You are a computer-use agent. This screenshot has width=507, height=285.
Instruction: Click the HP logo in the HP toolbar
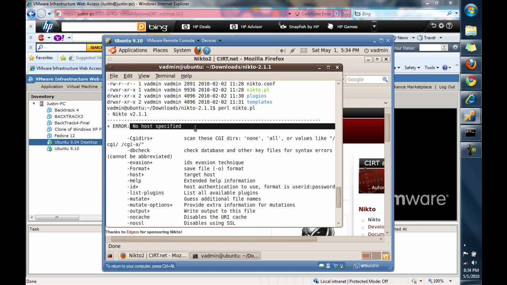click(48, 27)
